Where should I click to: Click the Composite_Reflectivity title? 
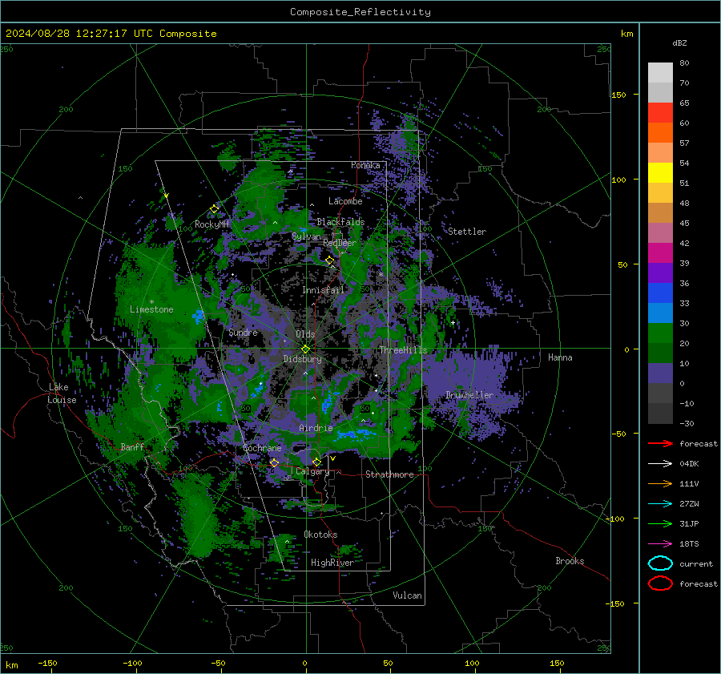(360, 12)
